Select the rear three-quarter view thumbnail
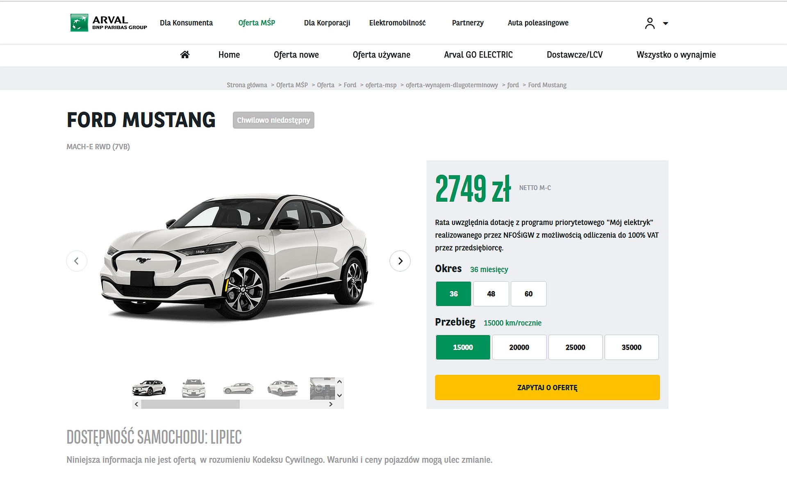This screenshot has height=478, width=787. click(x=282, y=388)
